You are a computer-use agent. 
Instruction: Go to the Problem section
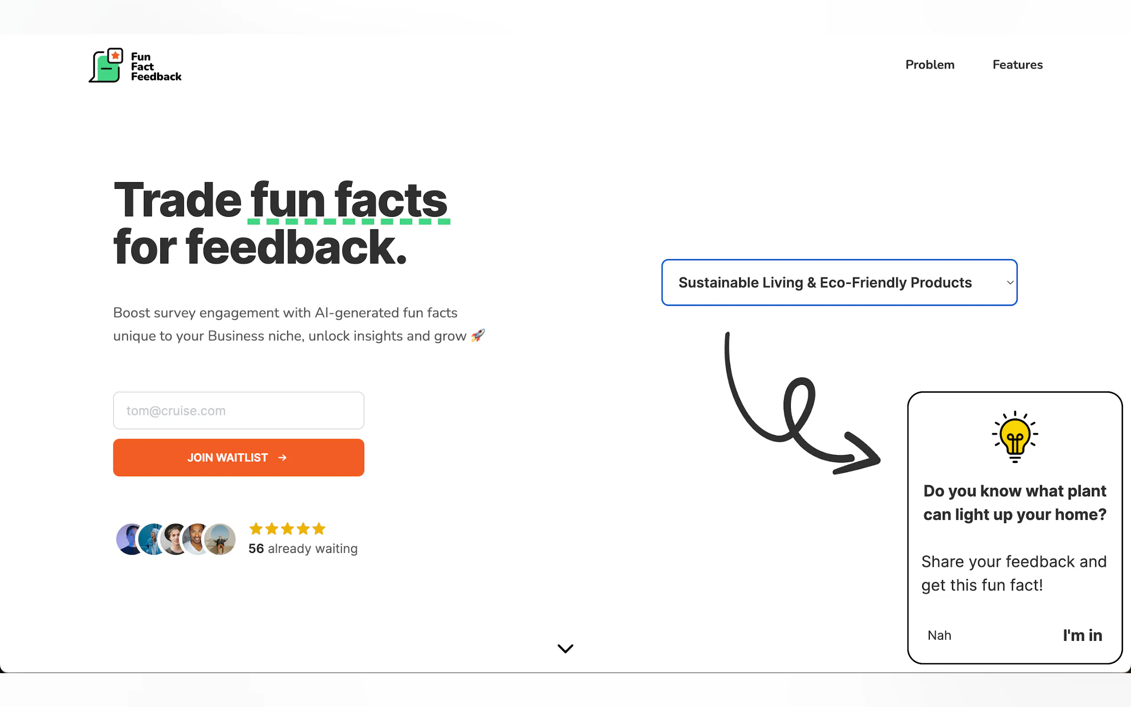point(929,65)
